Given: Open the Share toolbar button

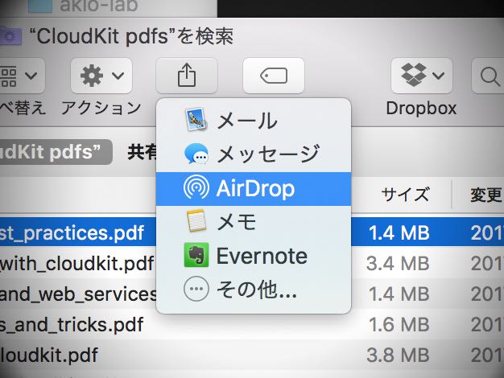Looking at the screenshot, I should click(187, 76).
